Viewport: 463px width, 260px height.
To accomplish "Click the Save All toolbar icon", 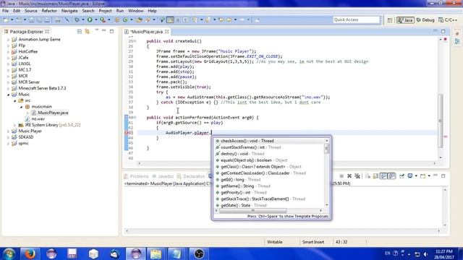I will click(39, 19).
